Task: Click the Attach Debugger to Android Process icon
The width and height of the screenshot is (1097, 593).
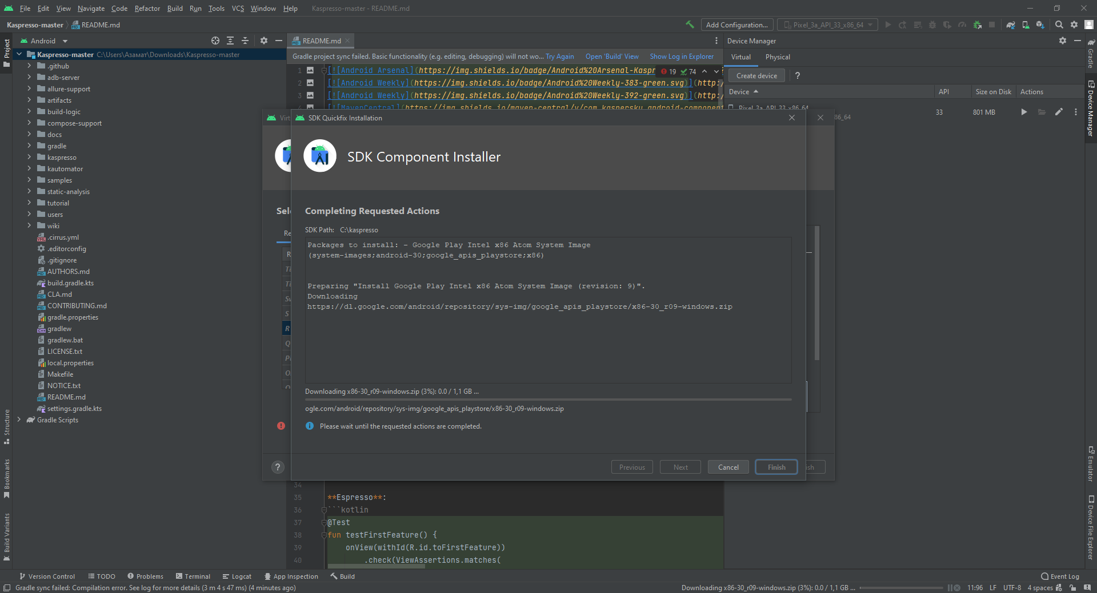Action: point(978,25)
